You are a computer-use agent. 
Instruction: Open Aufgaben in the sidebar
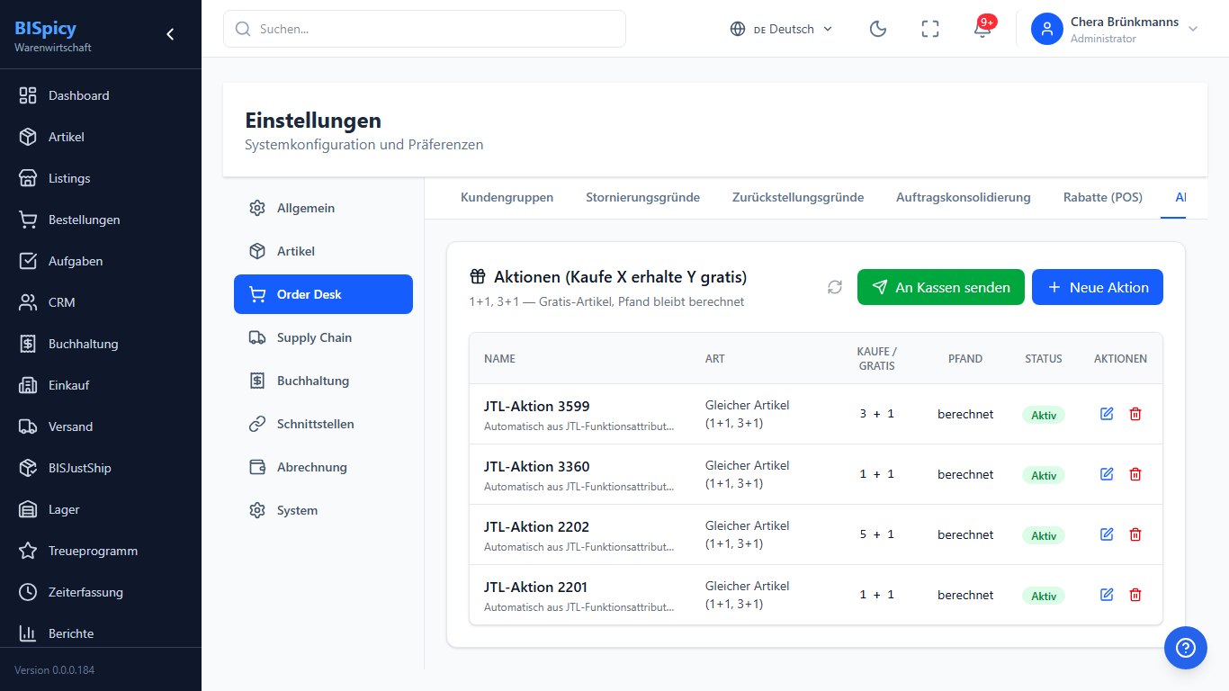tap(101, 261)
